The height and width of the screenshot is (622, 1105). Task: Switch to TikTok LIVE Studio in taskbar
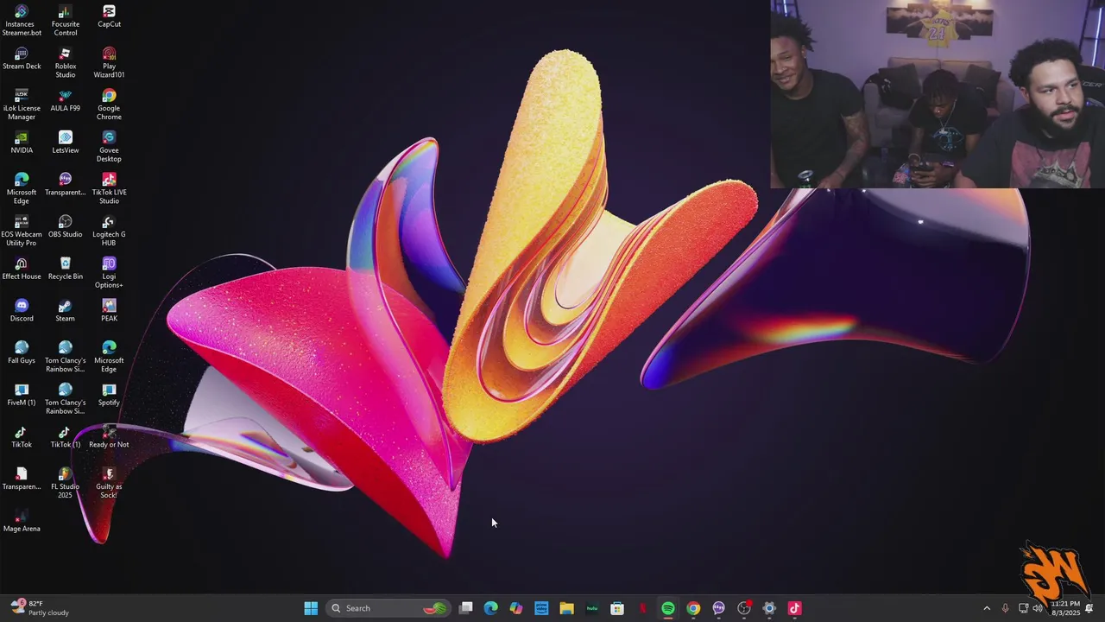(794, 608)
